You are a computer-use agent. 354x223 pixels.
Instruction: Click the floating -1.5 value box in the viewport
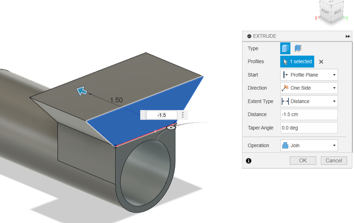pos(161,115)
